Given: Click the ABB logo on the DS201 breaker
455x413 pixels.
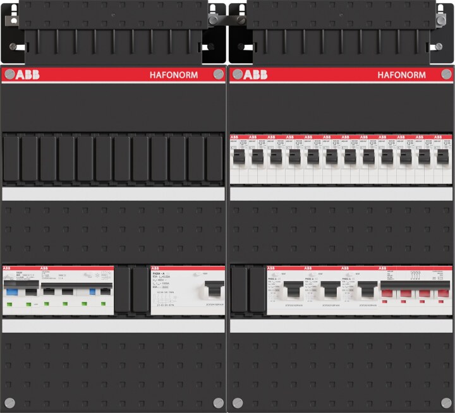Looking at the screenshot, I should click(6, 268).
